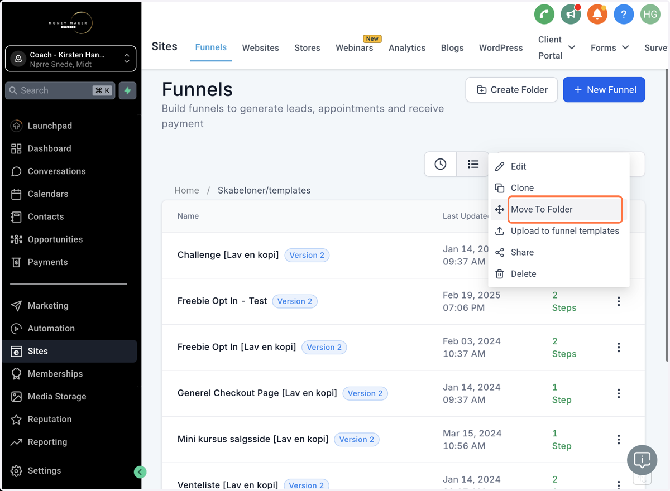This screenshot has width=670, height=491.
Task: Expand the Client Portal dropdown
Action: (557, 47)
